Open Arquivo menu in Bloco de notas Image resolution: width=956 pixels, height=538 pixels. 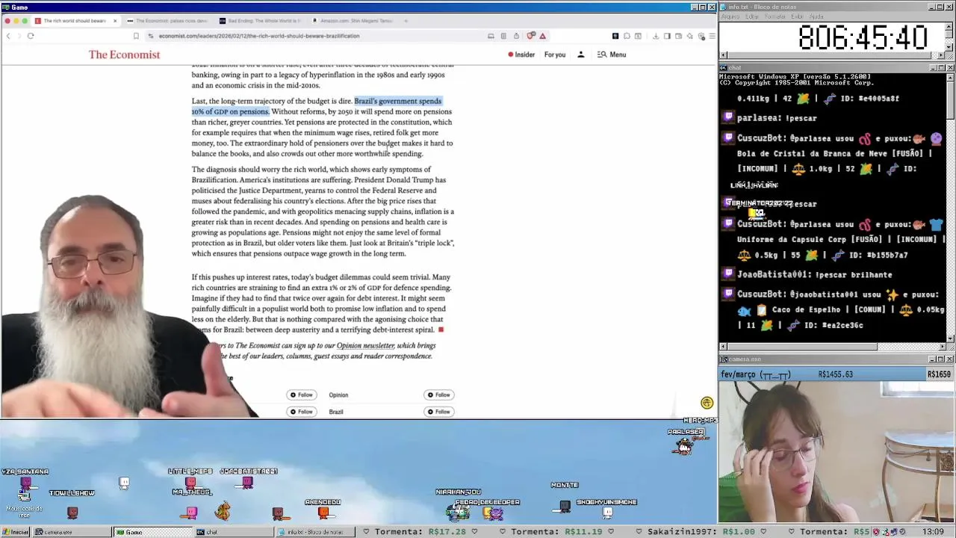click(x=730, y=16)
